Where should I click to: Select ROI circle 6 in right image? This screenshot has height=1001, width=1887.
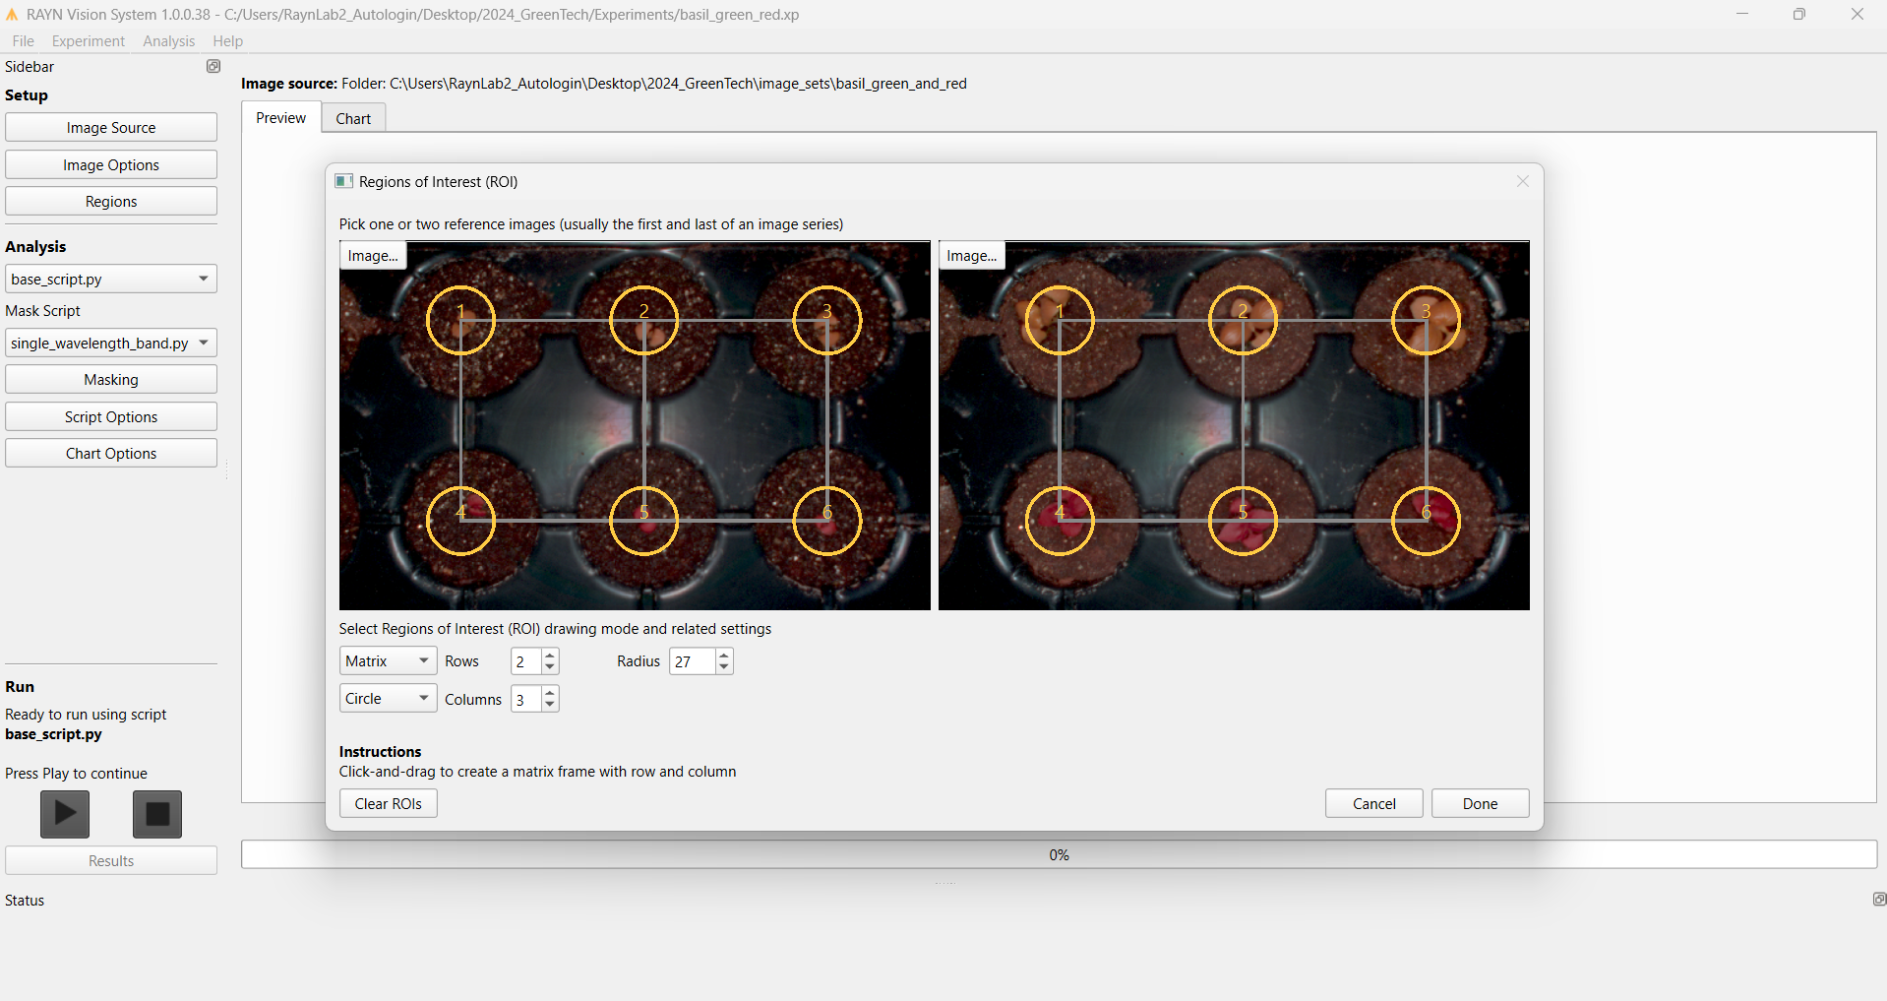tap(1425, 521)
